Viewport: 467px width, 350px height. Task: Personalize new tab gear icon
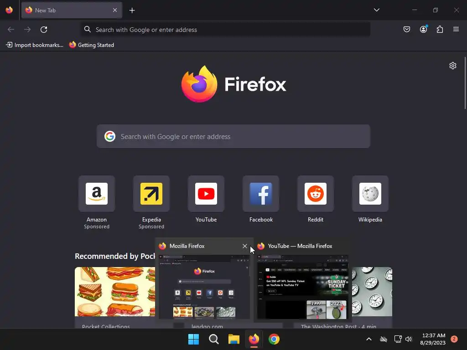point(453,66)
